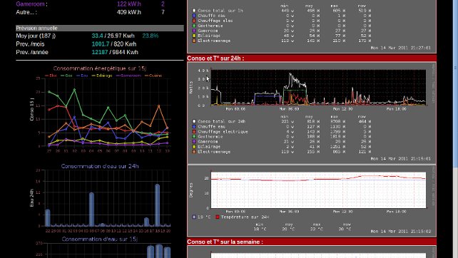Screen dimensions: 458x258
Task: Click the '409 kW.h' value
Action: click(129, 12)
